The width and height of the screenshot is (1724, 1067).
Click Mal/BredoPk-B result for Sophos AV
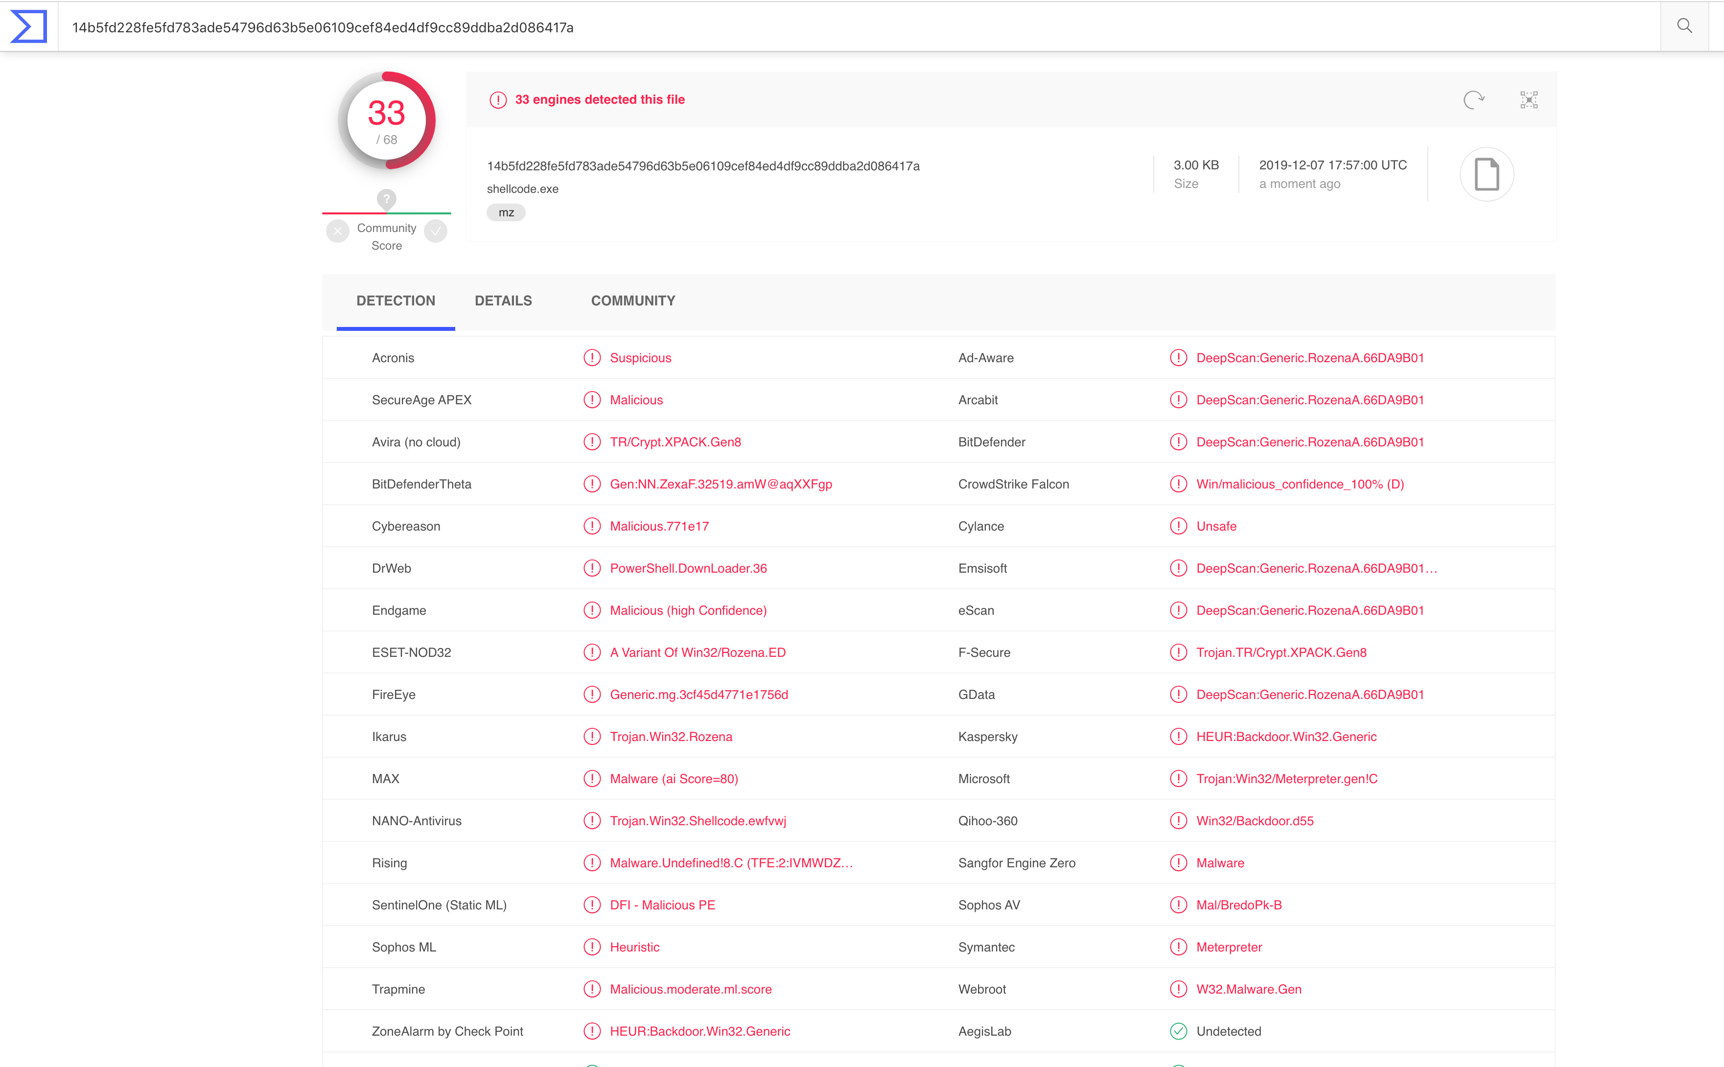[x=1238, y=905]
